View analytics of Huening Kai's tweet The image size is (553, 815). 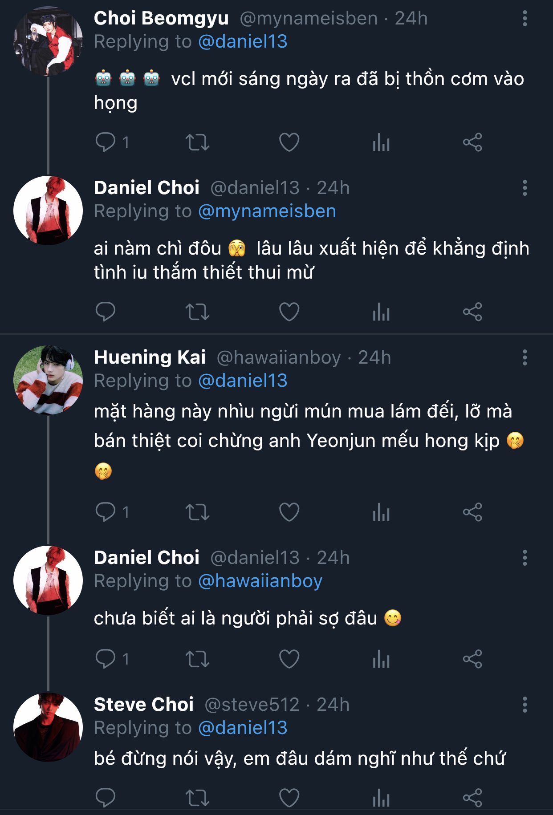pos(381,512)
